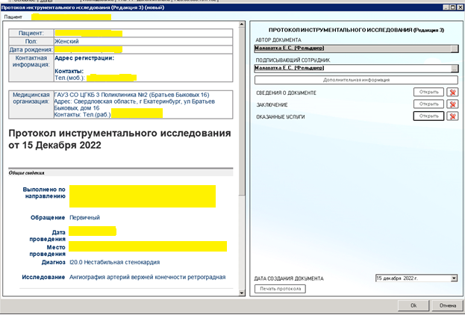
Task: Open Сведения о документе section
Action: [428, 93]
